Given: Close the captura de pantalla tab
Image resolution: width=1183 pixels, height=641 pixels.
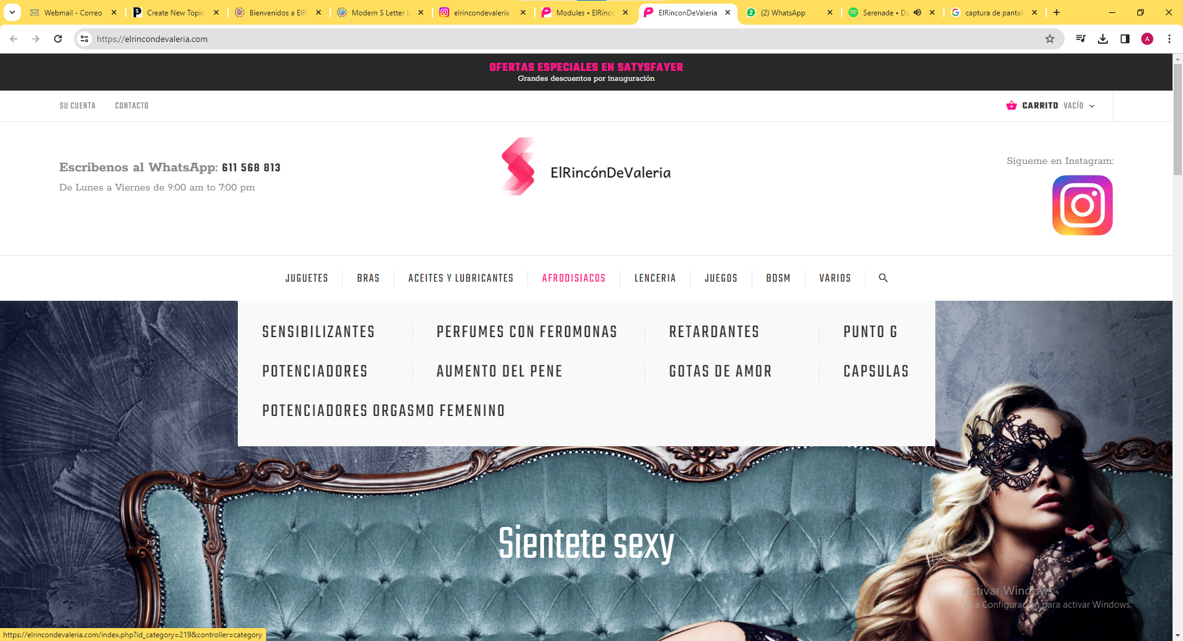Looking at the screenshot, I should click(x=1035, y=12).
